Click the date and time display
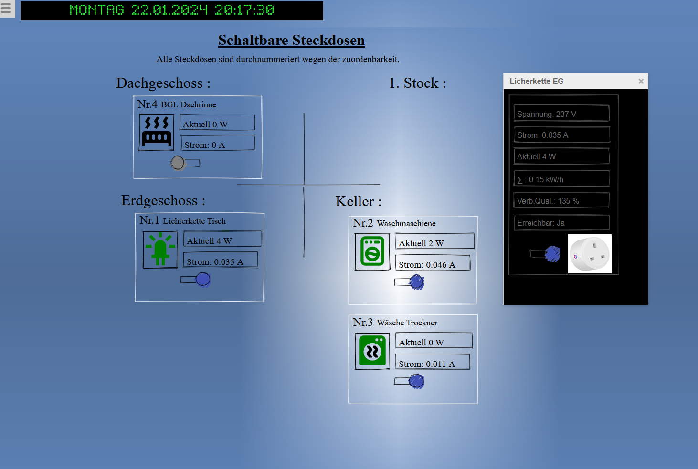The width and height of the screenshot is (698, 469). tap(172, 10)
